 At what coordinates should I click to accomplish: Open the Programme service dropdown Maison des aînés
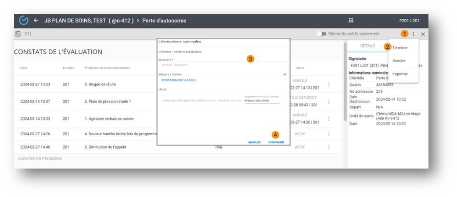262,101
